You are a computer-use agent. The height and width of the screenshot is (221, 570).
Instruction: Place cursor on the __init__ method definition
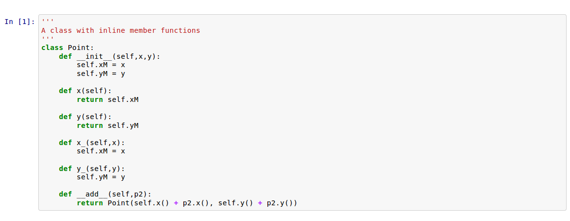click(110, 56)
